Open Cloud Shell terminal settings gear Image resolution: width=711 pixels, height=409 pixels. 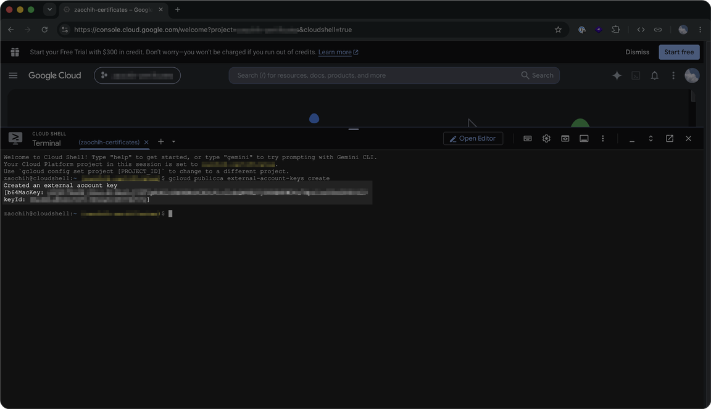[546, 138]
